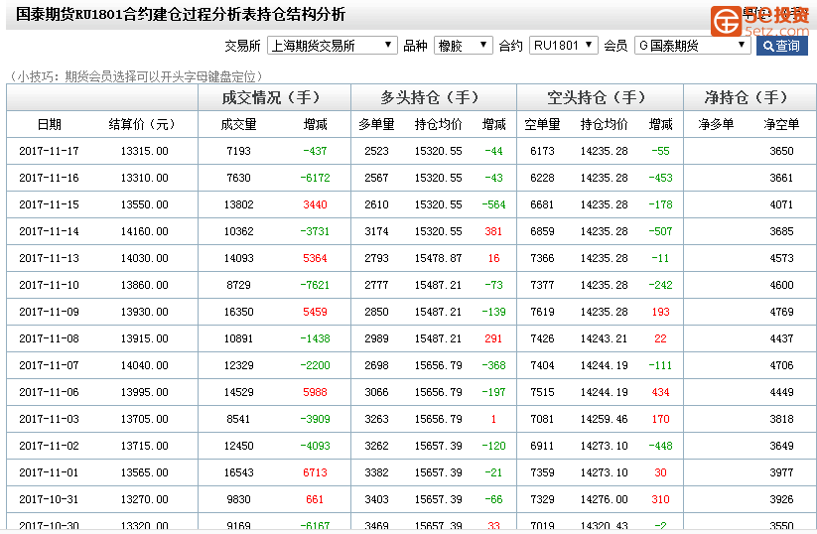Click red long change value 291
The image size is (817, 534).
point(493,338)
